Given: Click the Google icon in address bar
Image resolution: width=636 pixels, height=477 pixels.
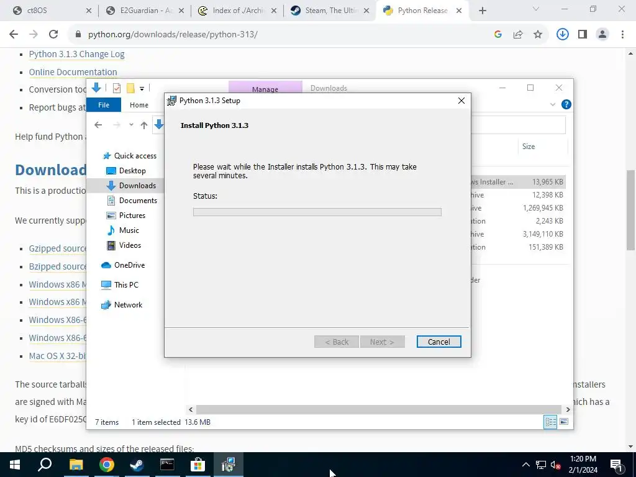Looking at the screenshot, I should [498, 35].
